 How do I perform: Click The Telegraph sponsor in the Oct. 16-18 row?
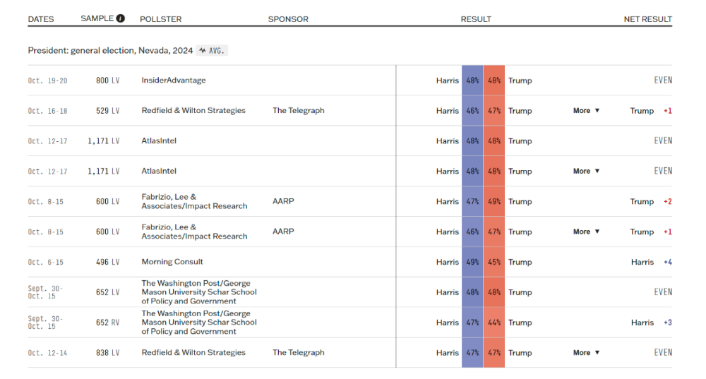299,111
